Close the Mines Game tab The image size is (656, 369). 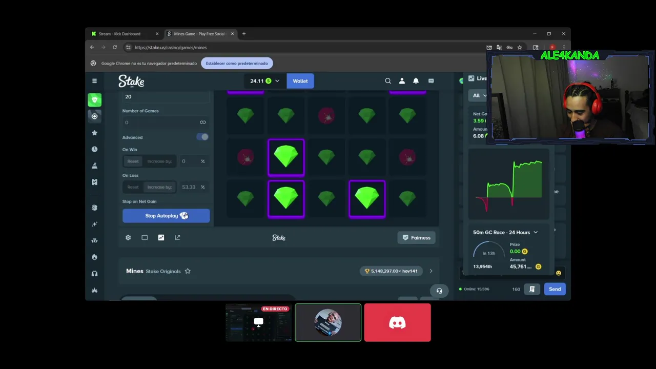[232, 34]
